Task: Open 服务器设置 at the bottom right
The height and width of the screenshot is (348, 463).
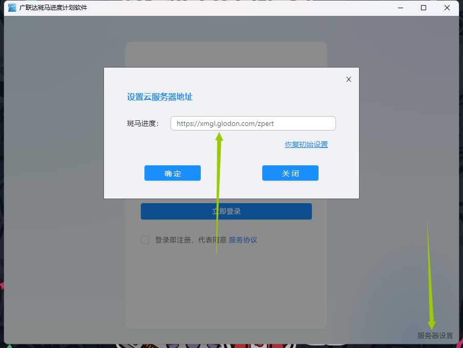Action: [435, 336]
